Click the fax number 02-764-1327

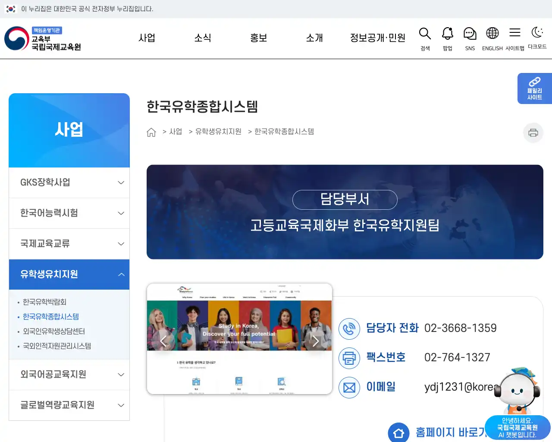[x=457, y=357]
